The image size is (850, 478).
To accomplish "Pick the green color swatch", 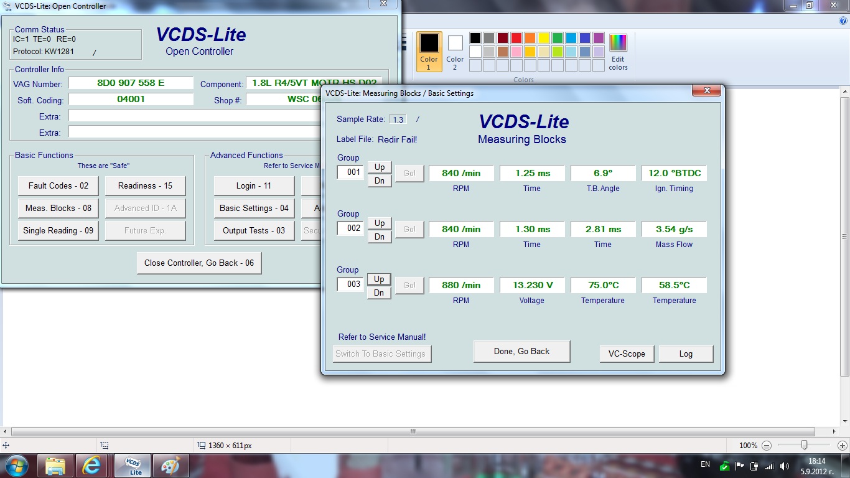I will coord(558,38).
